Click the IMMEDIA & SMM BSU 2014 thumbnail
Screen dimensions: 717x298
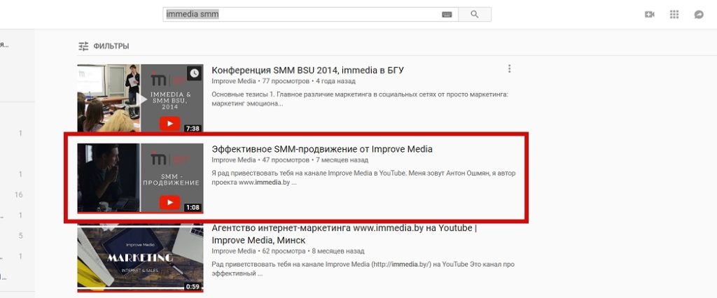pyautogui.click(x=140, y=98)
